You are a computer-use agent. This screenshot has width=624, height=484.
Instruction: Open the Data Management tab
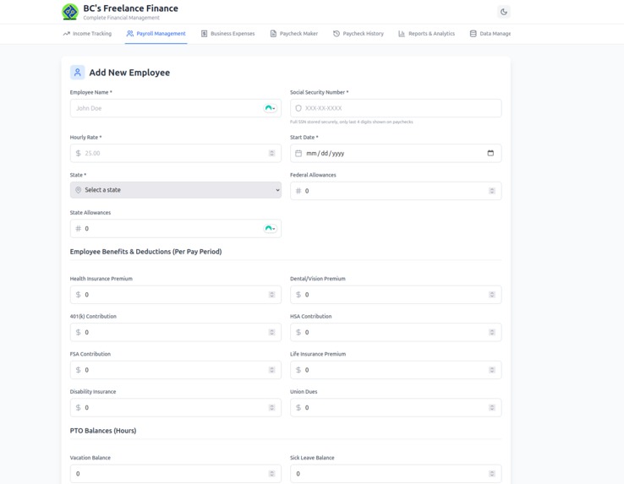[490, 34]
